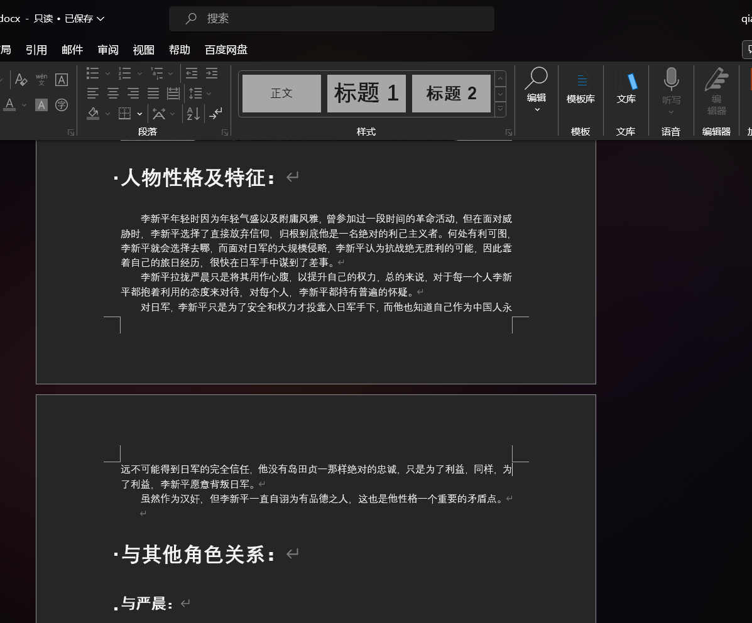Viewport: 752px width, 623px height.
Task: Expand the borders dropdown arrow
Action: tap(139, 114)
